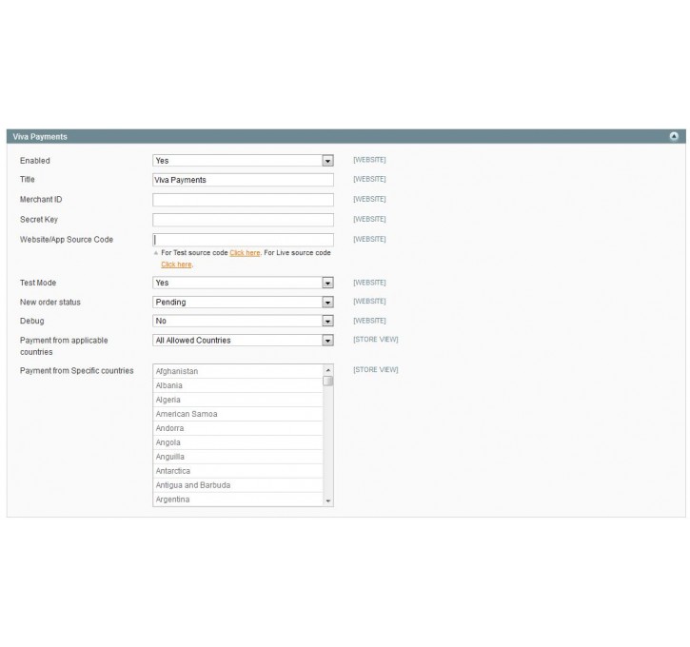
Task: Open the Test Mode dropdown
Action: point(243,283)
